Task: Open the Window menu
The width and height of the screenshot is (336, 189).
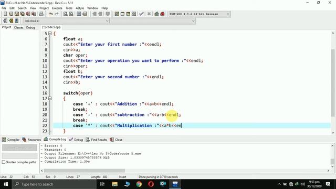Action: tap(92, 8)
